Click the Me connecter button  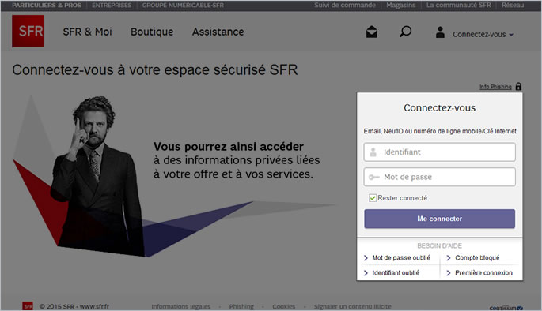tap(440, 219)
